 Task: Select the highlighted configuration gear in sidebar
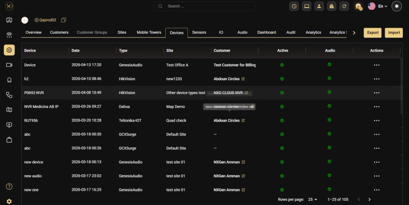(9, 50)
